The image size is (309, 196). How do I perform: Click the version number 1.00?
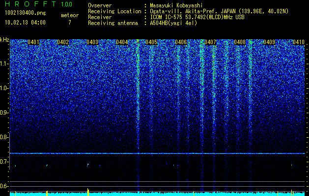coord(66,4)
